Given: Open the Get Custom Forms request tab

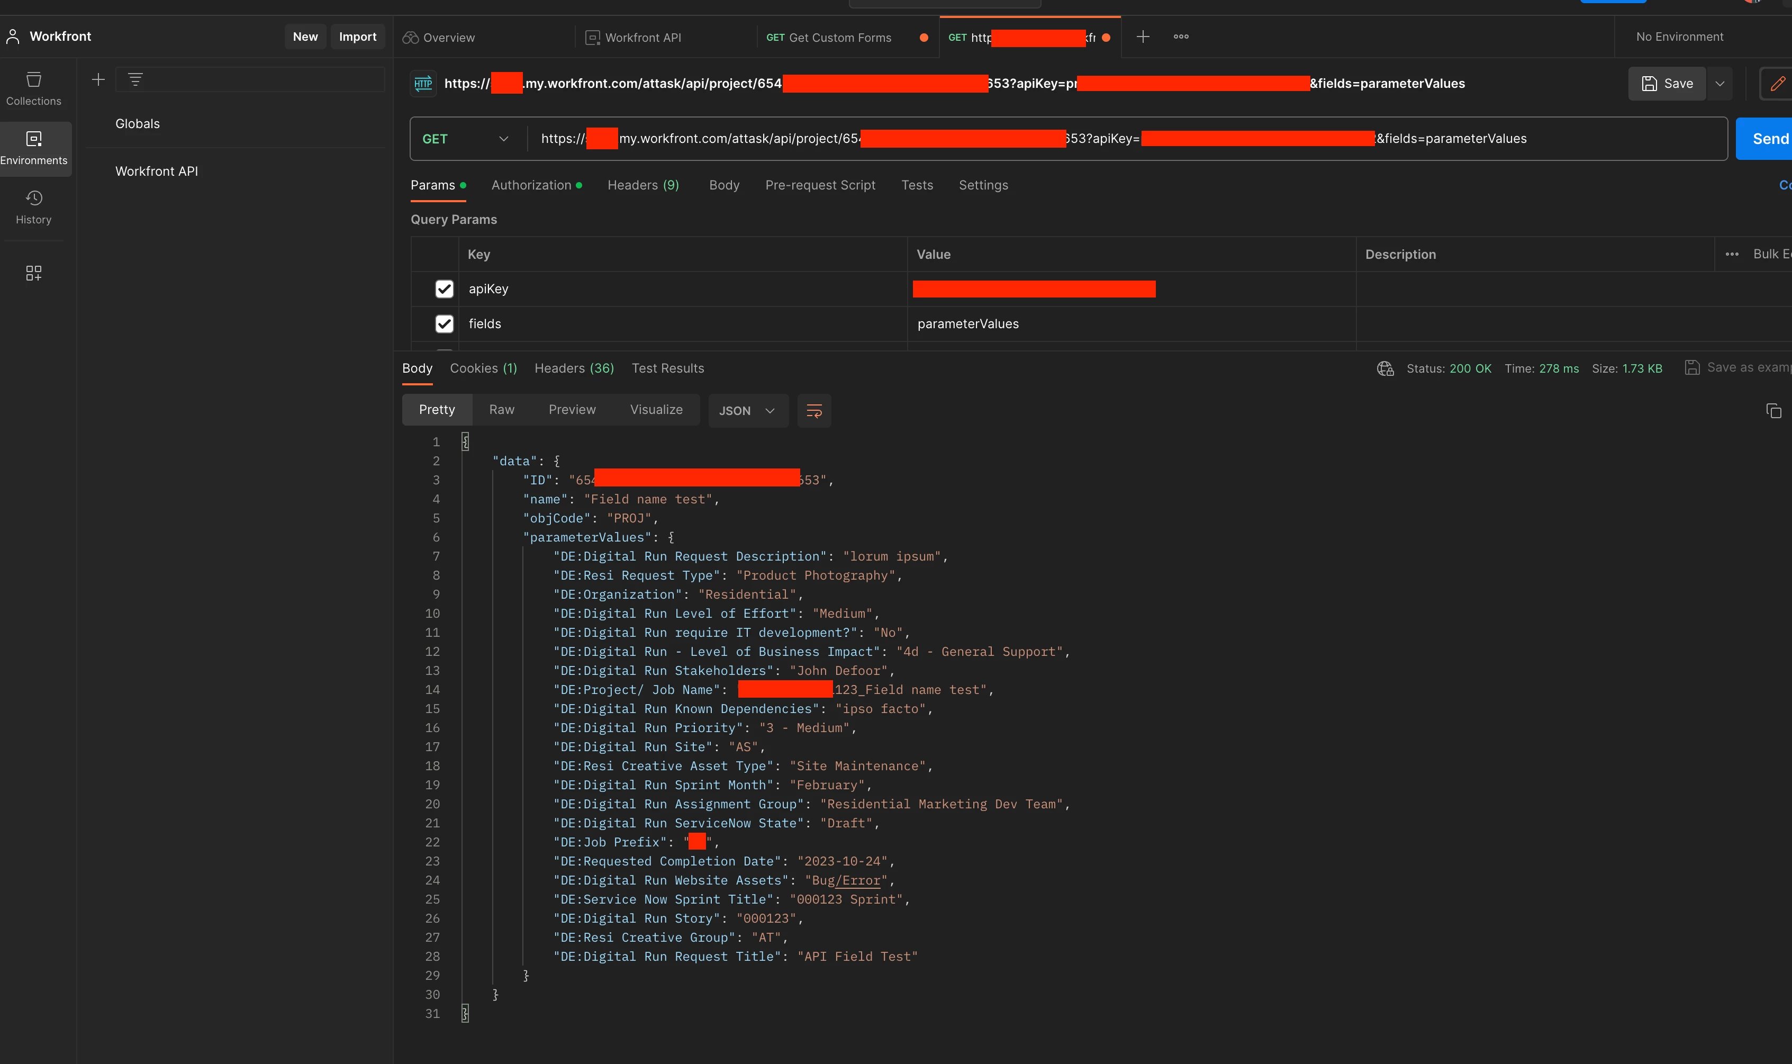Looking at the screenshot, I should pos(839,37).
